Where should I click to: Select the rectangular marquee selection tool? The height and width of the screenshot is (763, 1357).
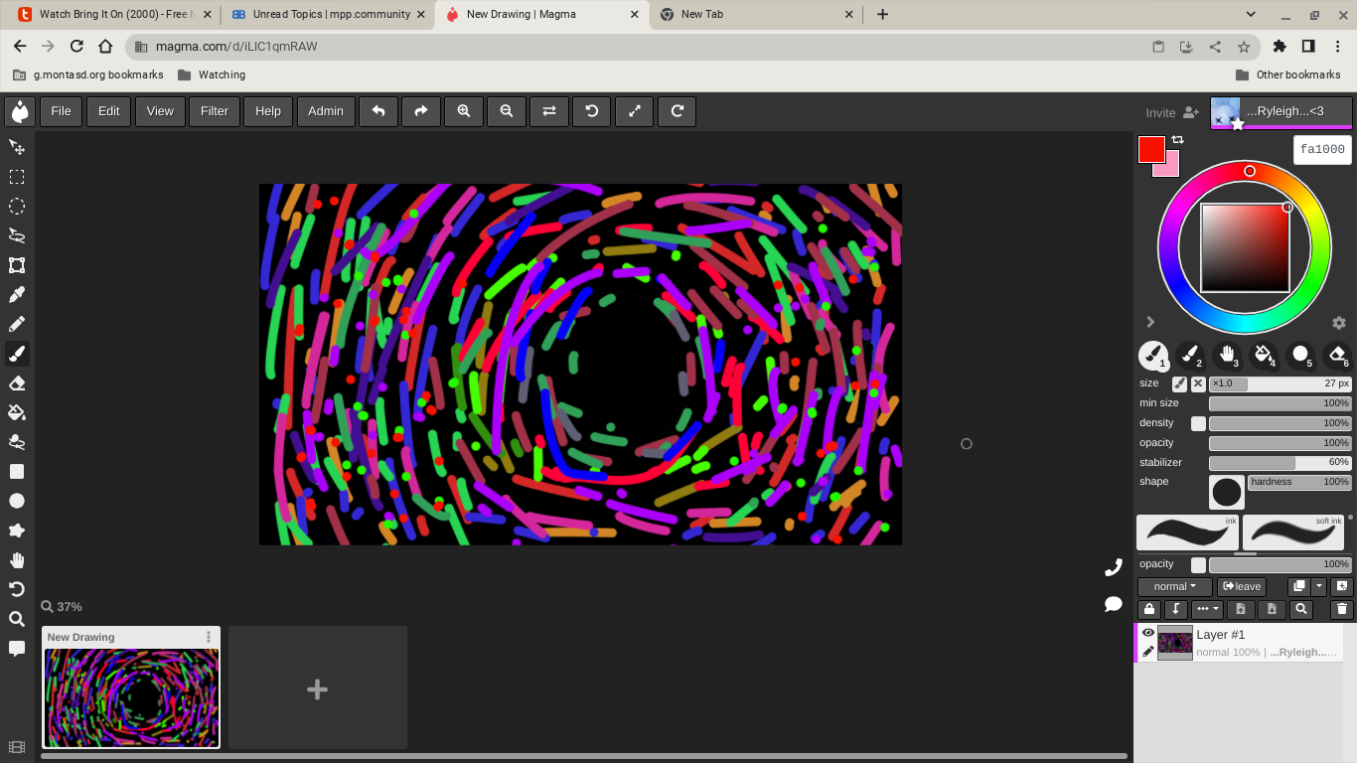click(x=17, y=177)
